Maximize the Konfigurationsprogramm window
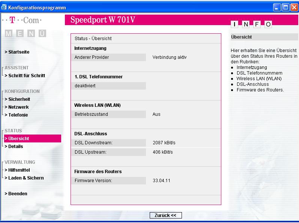Image resolution: width=299 pixels, height=223 pixels. pyautogui.click(x=285, y=7)
